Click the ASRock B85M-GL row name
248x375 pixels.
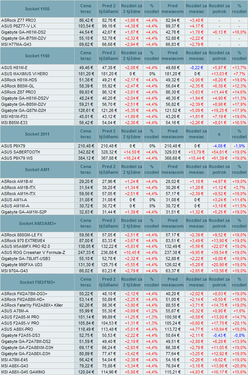coord(18,86)
